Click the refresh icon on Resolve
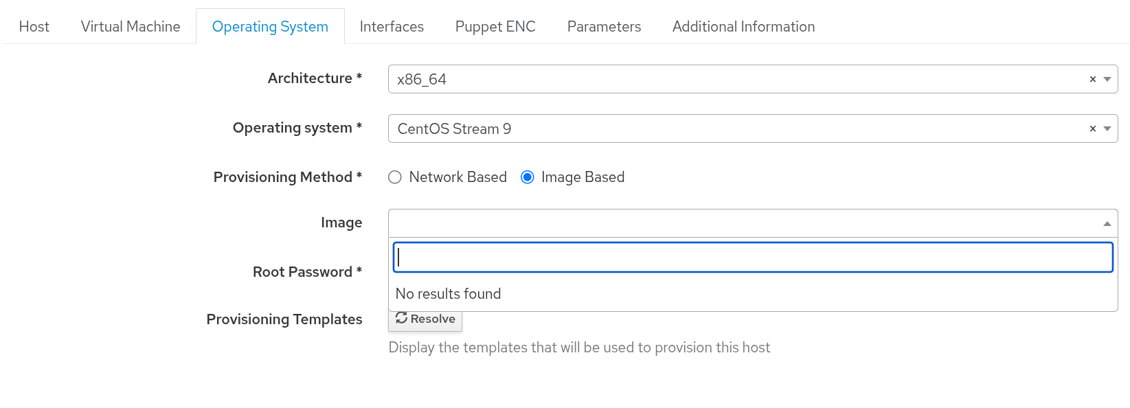 pyautogui.click(x=402, y=319)
